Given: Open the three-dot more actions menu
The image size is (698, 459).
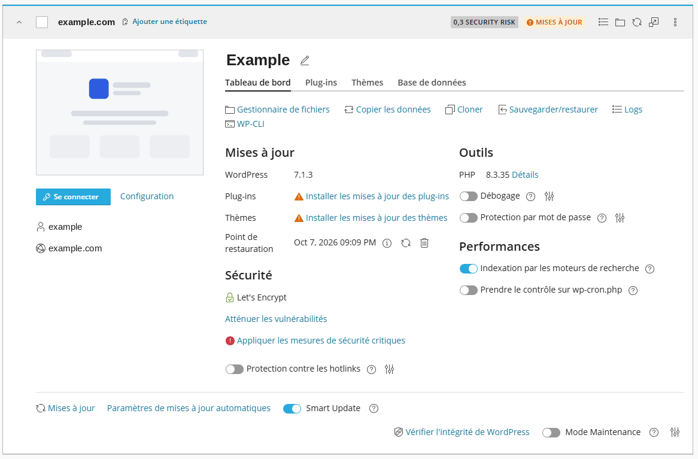Looking at the screenshot, I should pyautogui.click(x=675, y=22).
